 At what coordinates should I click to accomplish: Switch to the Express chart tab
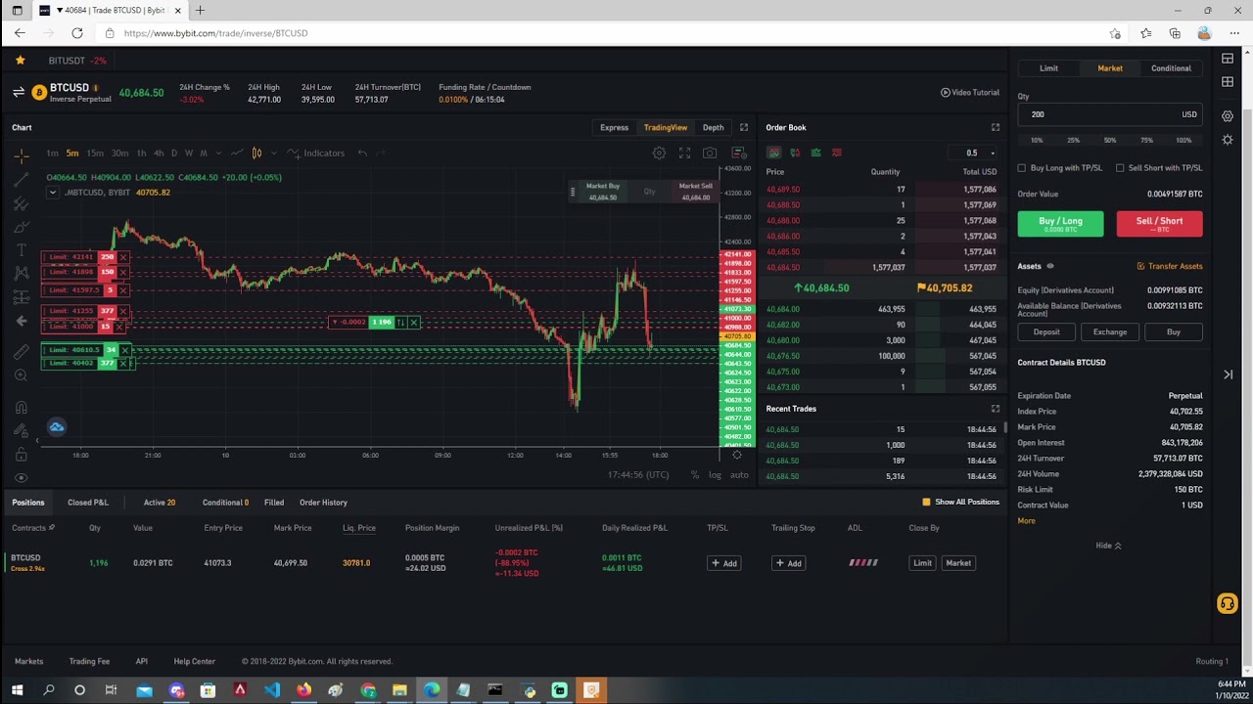click(614, 127)
